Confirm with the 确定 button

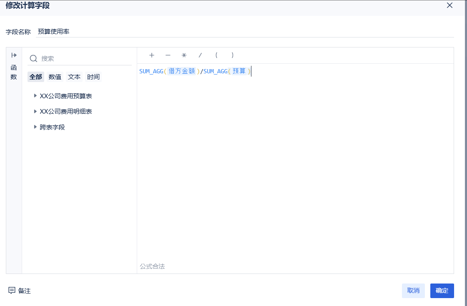tap(442, 291)
